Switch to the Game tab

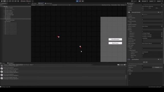(x=41, y=3)
